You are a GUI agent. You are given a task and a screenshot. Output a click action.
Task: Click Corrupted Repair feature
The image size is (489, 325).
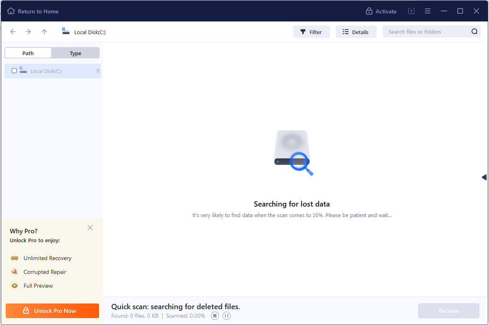point(45,272)
